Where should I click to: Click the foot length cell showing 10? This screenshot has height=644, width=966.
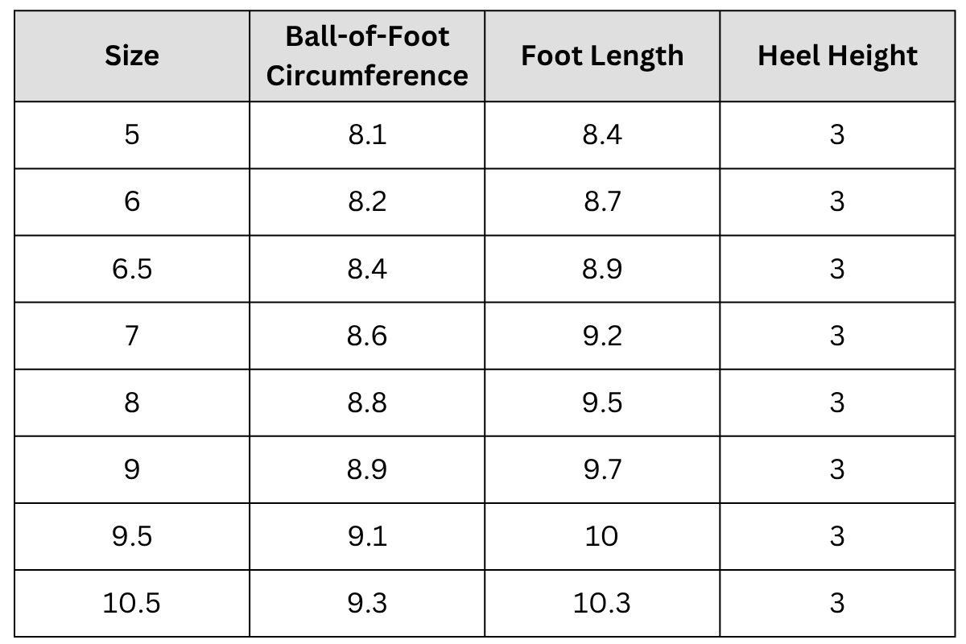[x=602, y=536]
